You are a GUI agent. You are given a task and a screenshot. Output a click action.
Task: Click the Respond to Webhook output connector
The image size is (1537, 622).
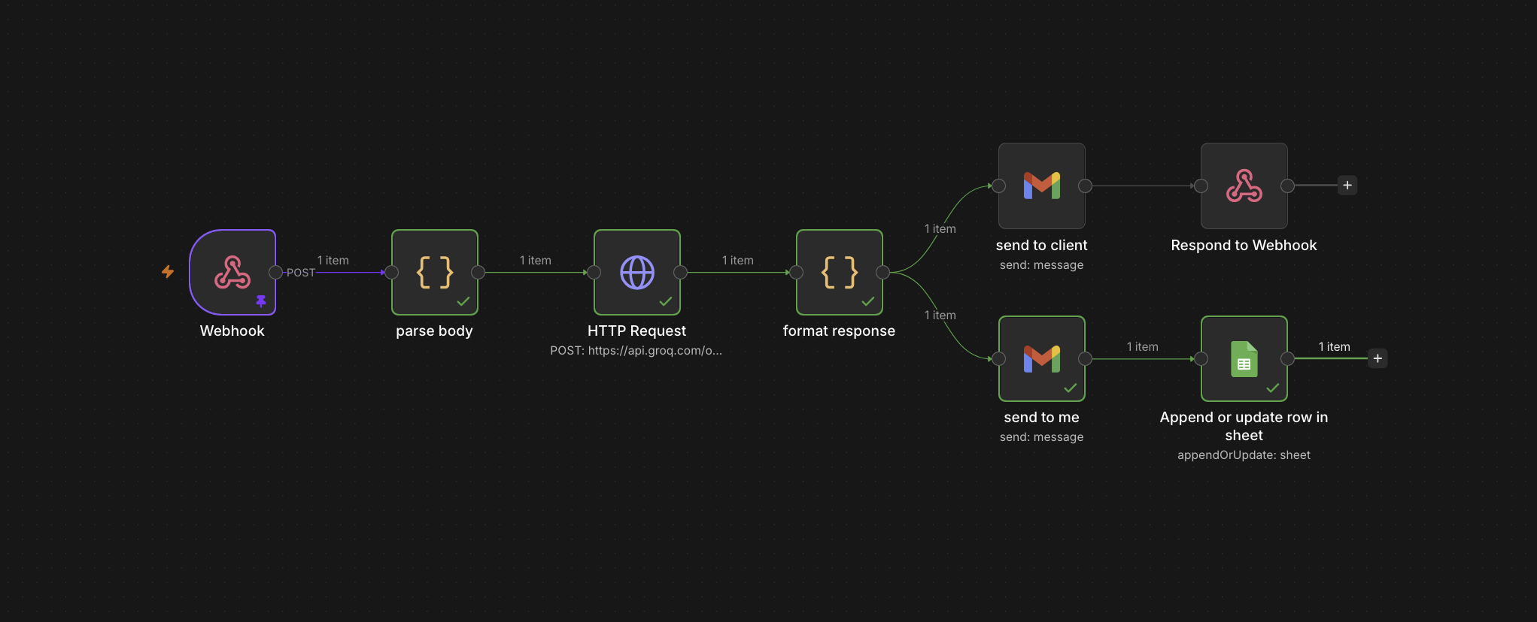pyautogui.click(x=1287, y=186)
